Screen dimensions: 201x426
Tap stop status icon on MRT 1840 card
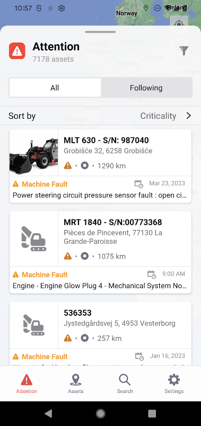coord(85,256)
